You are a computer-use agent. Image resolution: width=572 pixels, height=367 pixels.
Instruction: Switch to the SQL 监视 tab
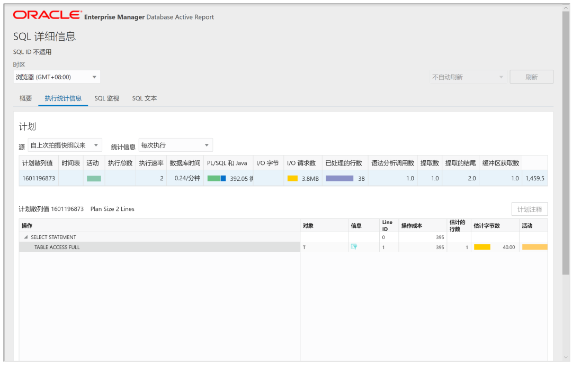(x=107, y=98)
